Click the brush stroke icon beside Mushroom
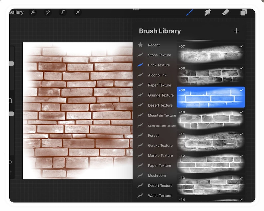 click(x=140, y=175)
